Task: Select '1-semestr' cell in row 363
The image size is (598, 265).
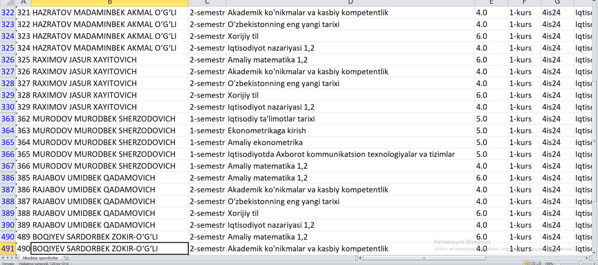Action: (207, 119)
